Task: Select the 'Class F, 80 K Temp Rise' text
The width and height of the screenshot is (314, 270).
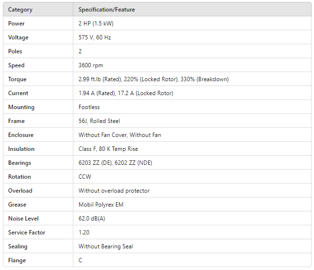Action: 108,149
